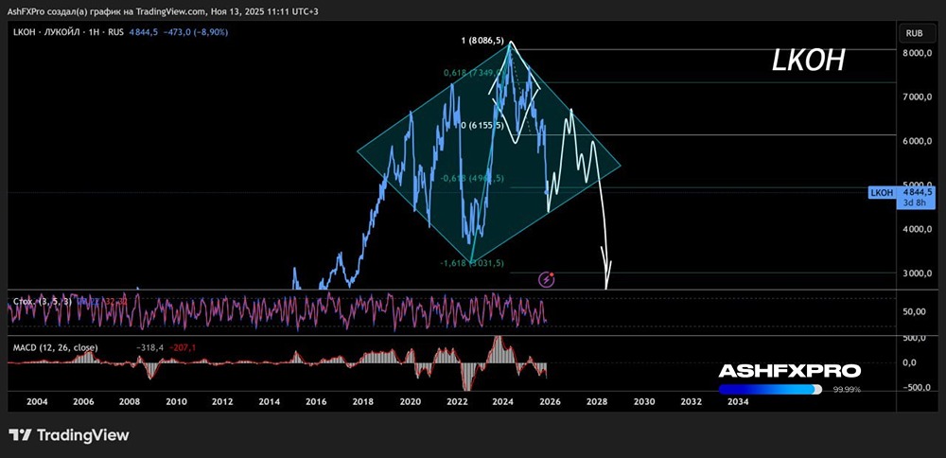946x458 pixels.
Task: Select the MACD (12, 26, close) label
Action: point(55,347)
